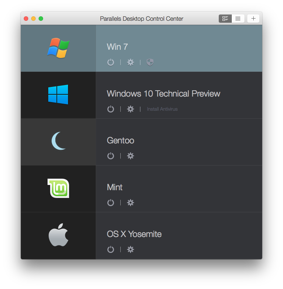The image size is (283, 289).
Task: Open settings gear for Win 7
Action: [130, 62]
